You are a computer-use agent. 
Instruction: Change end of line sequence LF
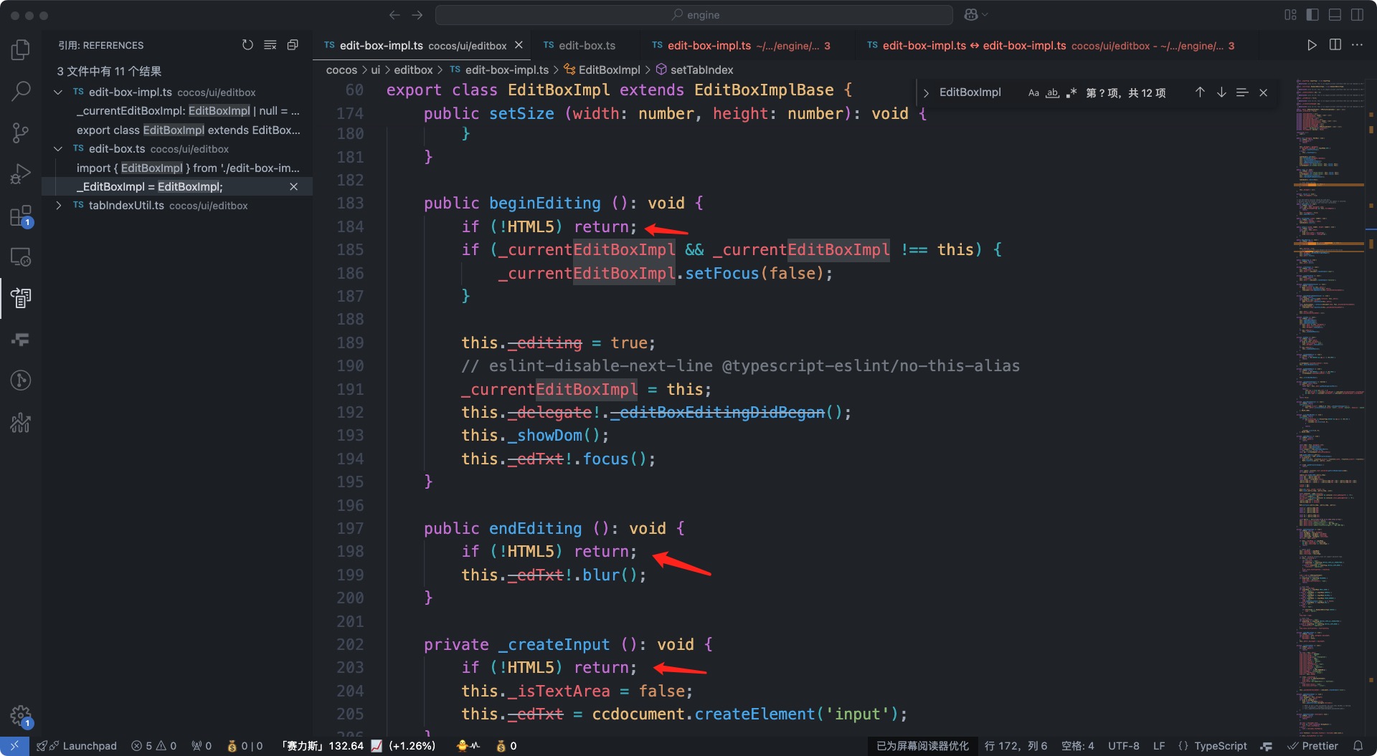pyautogui.click(x=1159, y=746)
